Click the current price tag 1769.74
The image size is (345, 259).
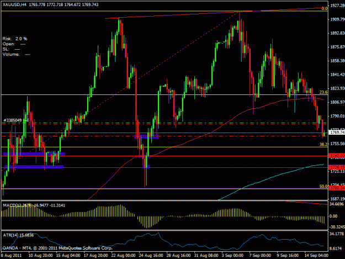(x=337, y=133)
